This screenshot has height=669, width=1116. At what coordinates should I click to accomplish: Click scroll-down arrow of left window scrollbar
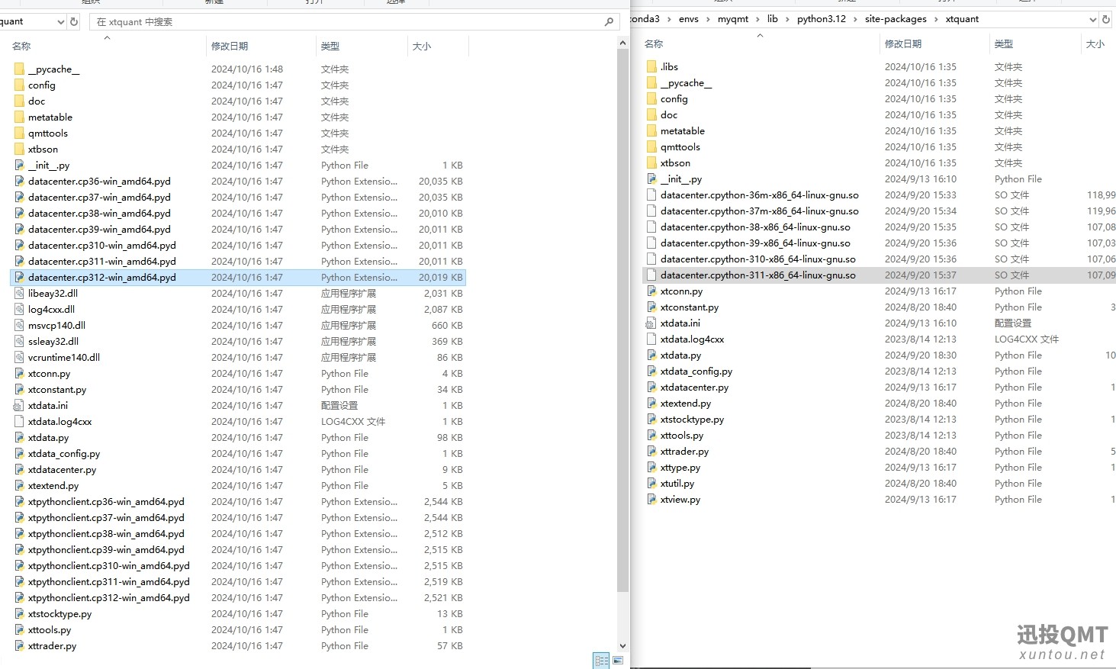tap(622, 645)
